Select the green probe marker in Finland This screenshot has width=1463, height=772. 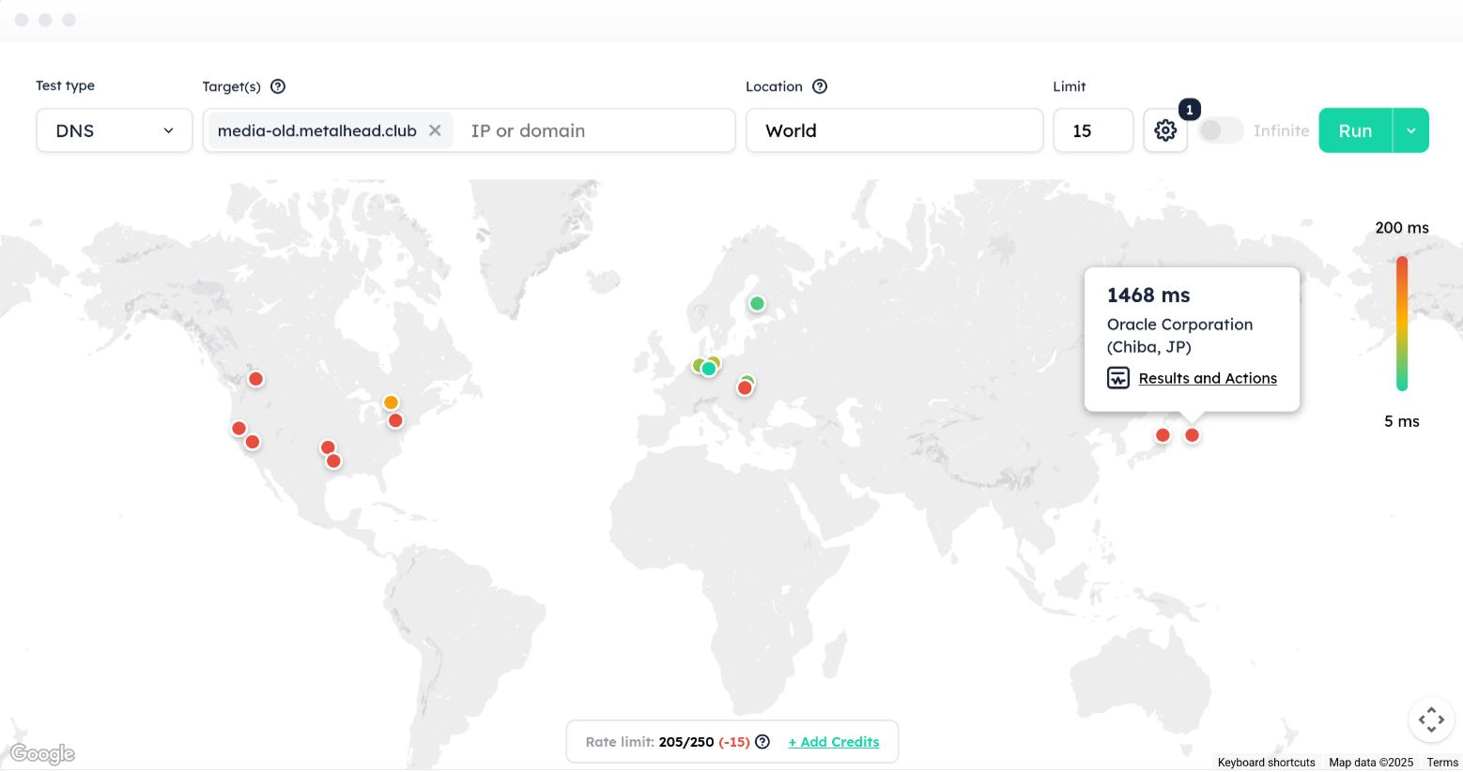point(757,303)
